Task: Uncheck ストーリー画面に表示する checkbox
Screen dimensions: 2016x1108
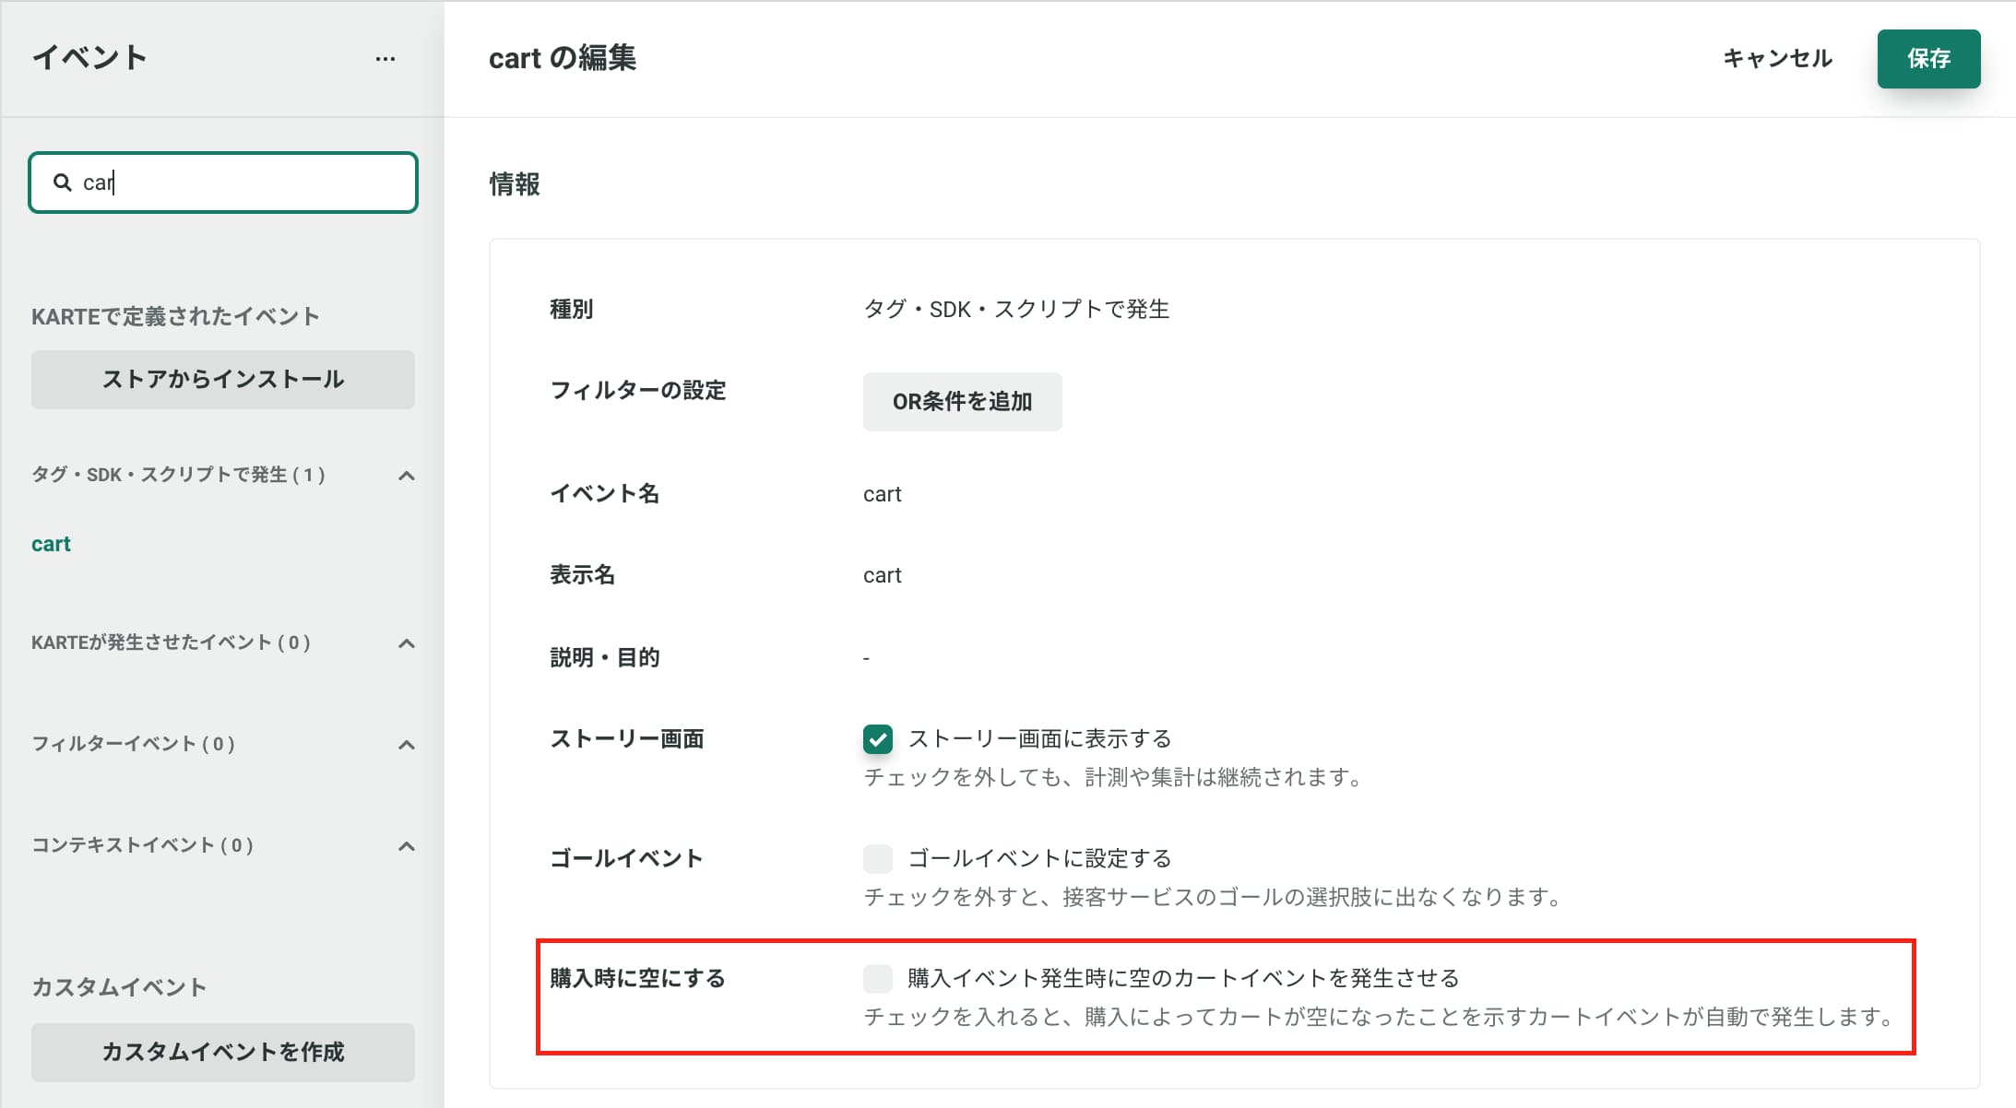Action: [x=878, y=739]
